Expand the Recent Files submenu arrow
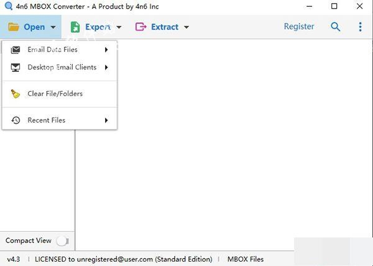 pos(107,120)
